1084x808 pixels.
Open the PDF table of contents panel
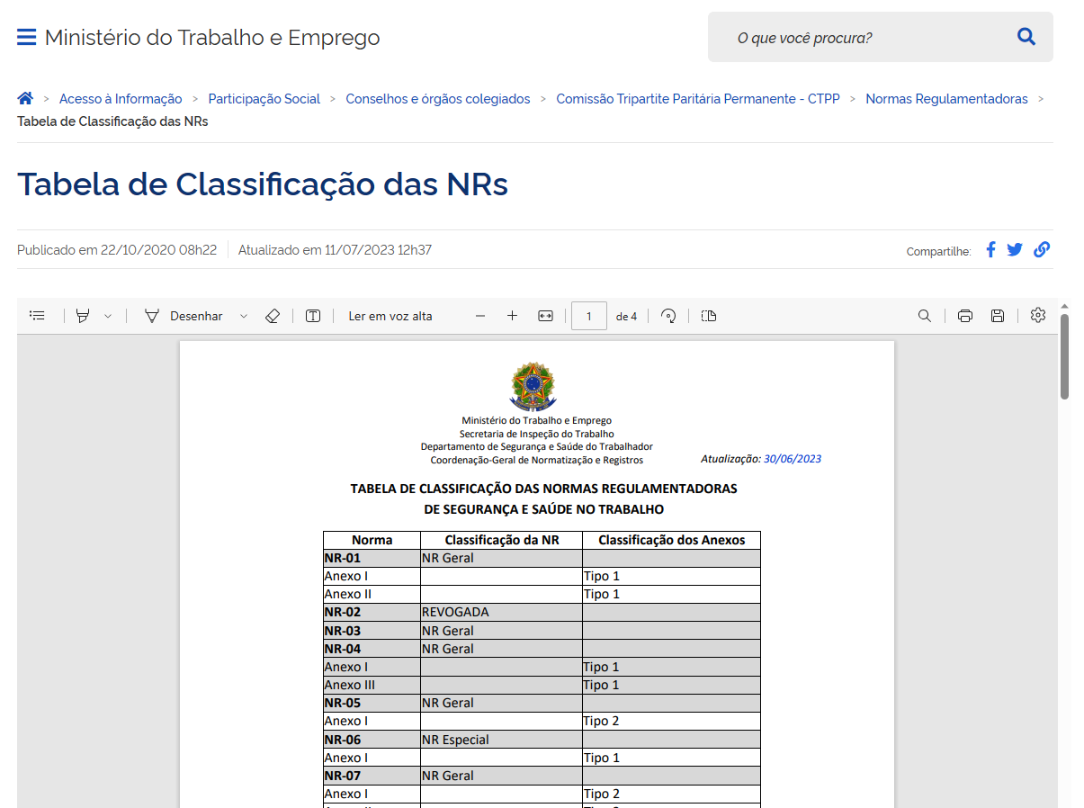pos(37,316)
